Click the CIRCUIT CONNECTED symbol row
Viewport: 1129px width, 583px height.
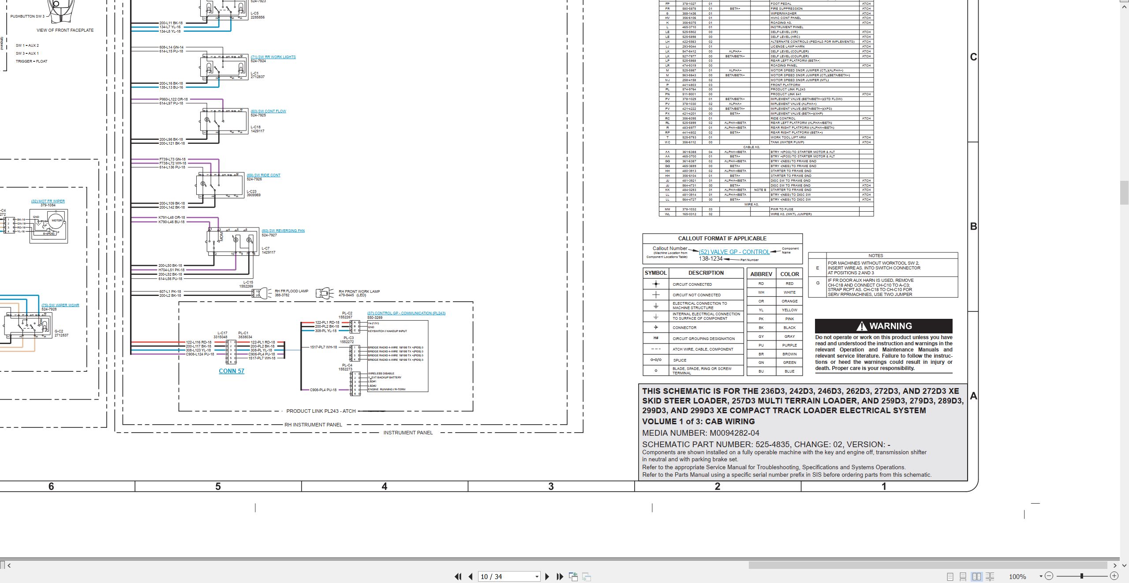(693, 284)
